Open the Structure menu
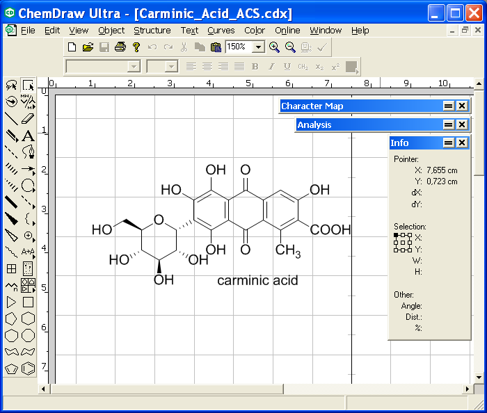The height and width of the screenshot is (413, 487). (152, 31)
